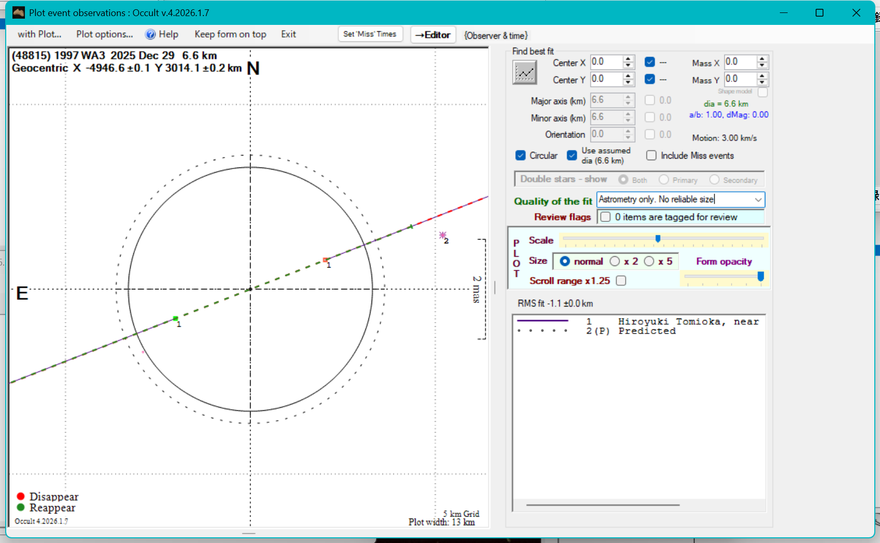
Task: Open the Quality of the fit dropdown
Action: [x=758, y=200]
